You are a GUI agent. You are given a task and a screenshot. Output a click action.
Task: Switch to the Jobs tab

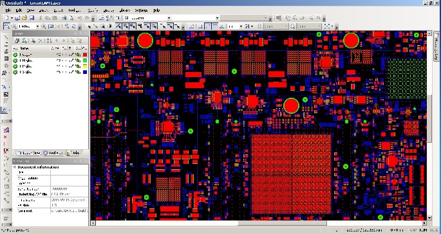[73, 153]
